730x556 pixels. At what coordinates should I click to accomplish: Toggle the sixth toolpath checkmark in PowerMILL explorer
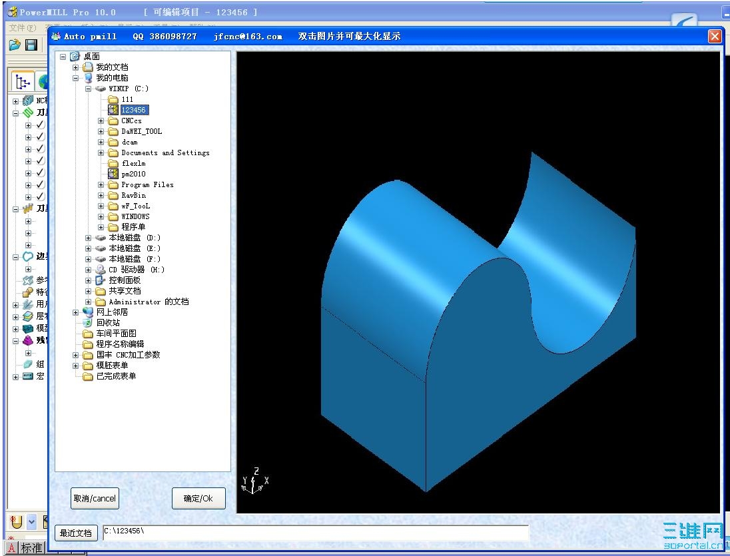[41, 184]
